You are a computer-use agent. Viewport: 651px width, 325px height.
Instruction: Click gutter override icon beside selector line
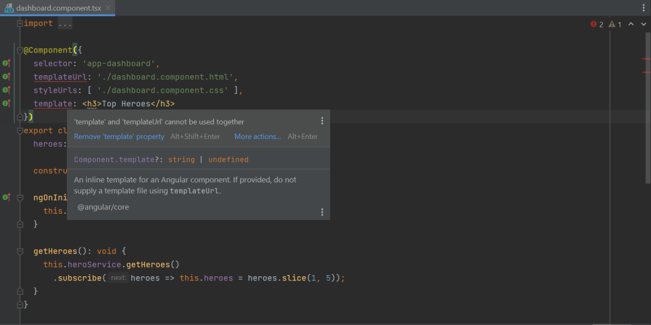click(6, 63)
